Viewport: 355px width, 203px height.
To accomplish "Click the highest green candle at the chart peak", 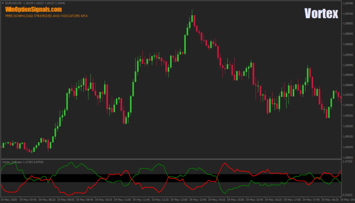I will coord(191,19).
